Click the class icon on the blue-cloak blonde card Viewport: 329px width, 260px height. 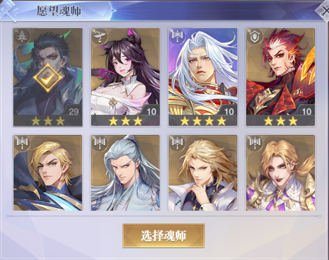[22, 143]
